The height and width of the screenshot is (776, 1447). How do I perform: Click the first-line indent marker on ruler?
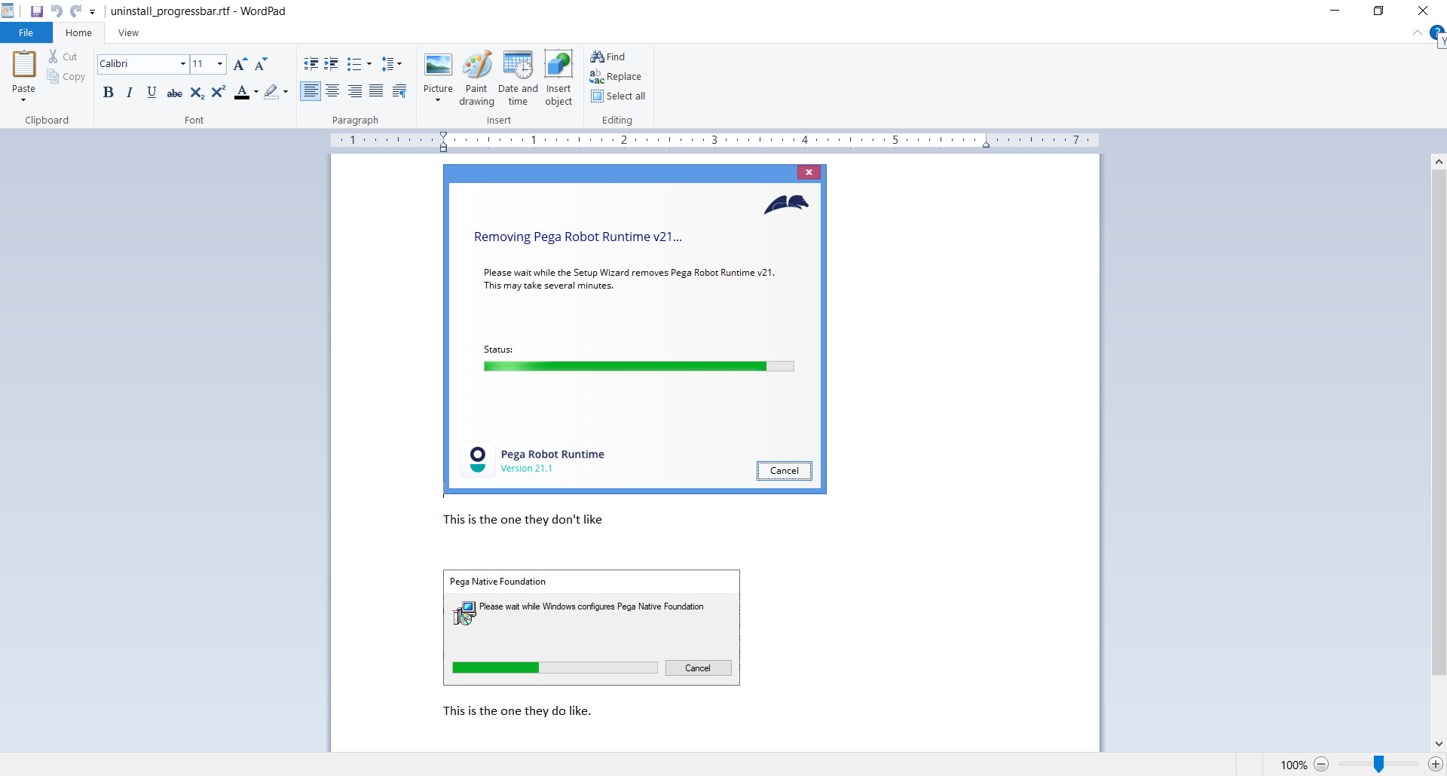[x=443, y=135]
